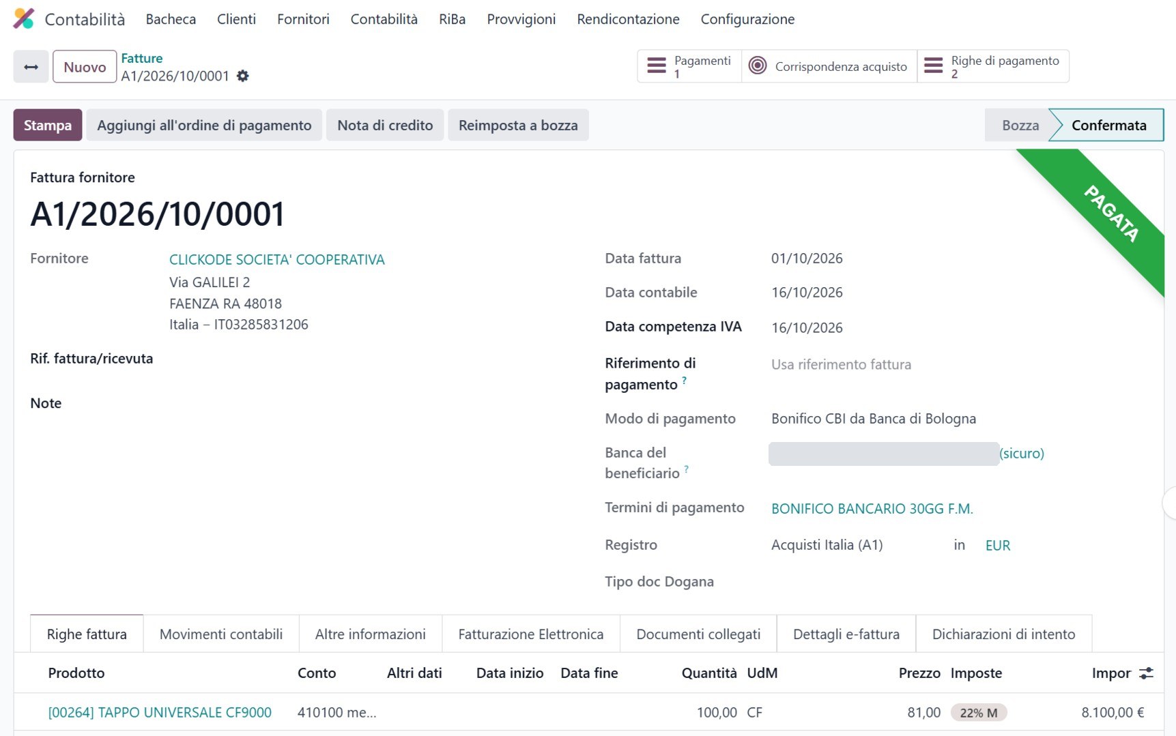Select the Confermata status stage
The height and width of the screenshot is (736, 1176).
point(1108,125)
